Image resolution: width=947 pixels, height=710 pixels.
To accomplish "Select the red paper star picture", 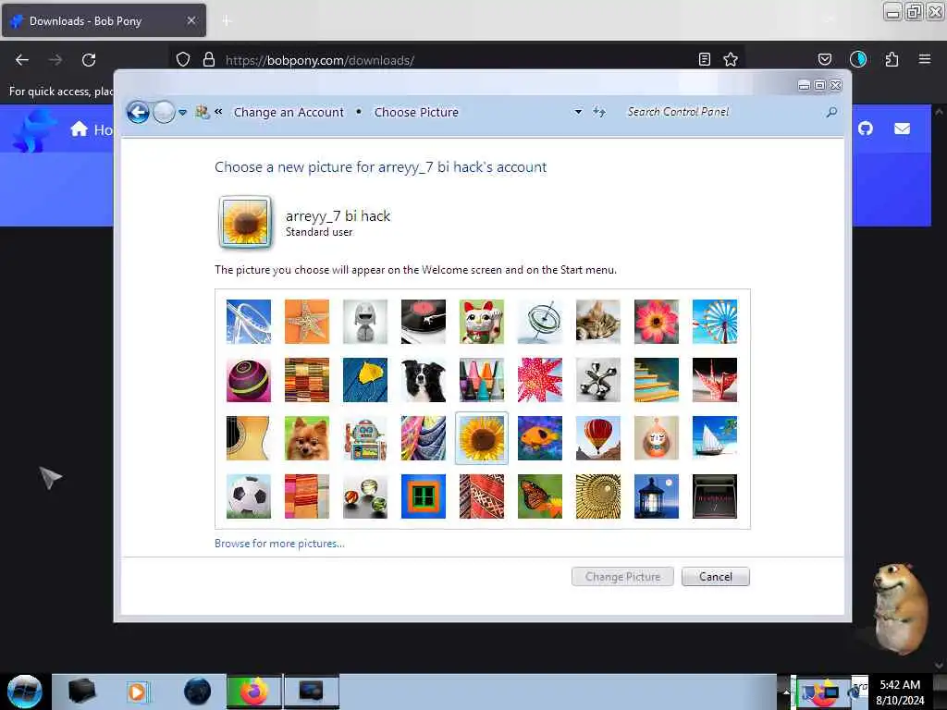I will coord(540,380).
